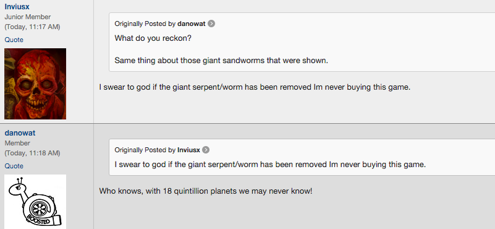The width and height of the screenshot is (495, 229).
Task: Click quoted serpent/worm text inside danowat's quote box
Action: coord(270,165)
